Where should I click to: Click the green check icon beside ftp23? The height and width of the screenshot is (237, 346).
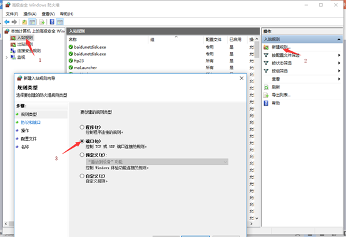pyautogui.click(x=71, y=61)
